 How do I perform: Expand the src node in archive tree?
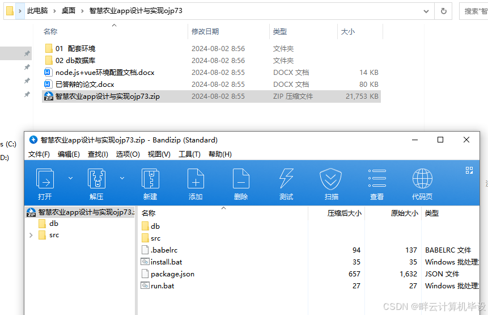pyautogui.click(x=31, y=235)
